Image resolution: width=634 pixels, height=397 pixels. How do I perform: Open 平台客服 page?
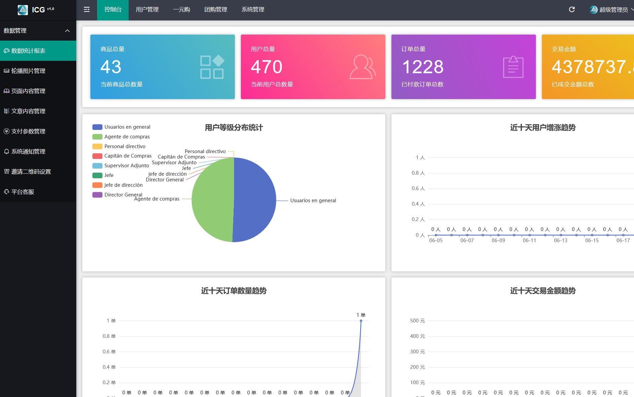point(38,192)
